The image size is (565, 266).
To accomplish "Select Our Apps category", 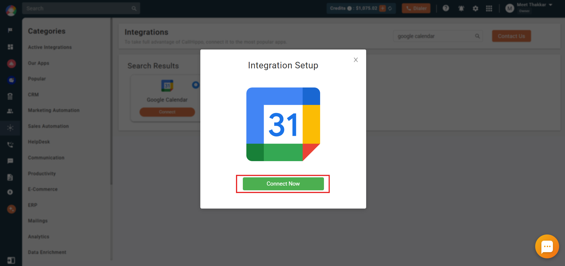I will [x=39, y=63].
